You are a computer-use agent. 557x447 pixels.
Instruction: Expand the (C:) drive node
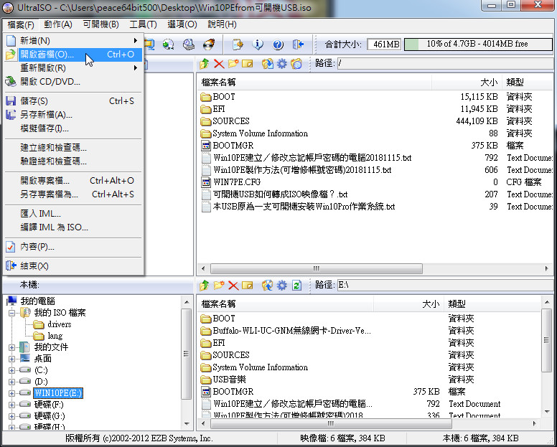pos(11,370)
